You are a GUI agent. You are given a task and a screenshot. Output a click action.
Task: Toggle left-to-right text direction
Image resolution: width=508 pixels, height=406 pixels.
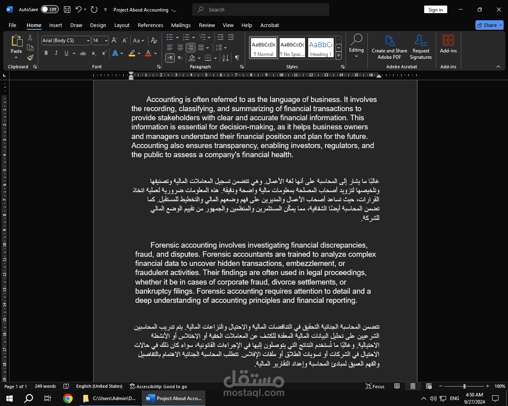click(x=170, y=58)
